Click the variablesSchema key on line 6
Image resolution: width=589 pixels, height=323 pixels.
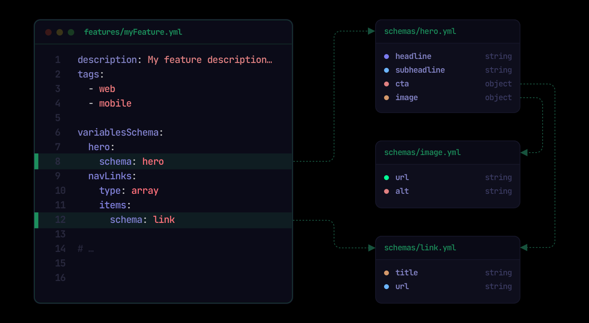click(x=118, y=132)
